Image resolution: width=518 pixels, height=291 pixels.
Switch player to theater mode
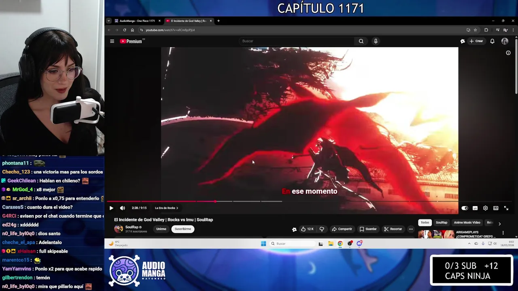(x=496, y=208)
